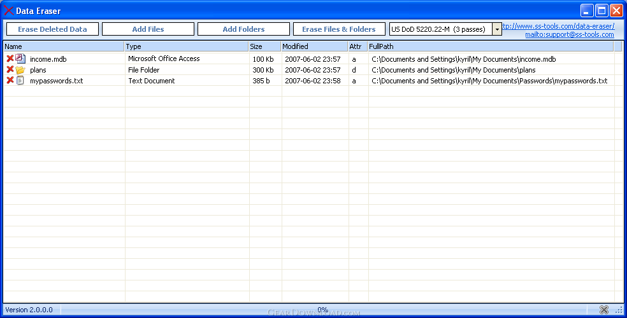Viewport: 627px width, 318px height.
Task: Click the Microsoft Office Access type cell
Action: [164, 59]
